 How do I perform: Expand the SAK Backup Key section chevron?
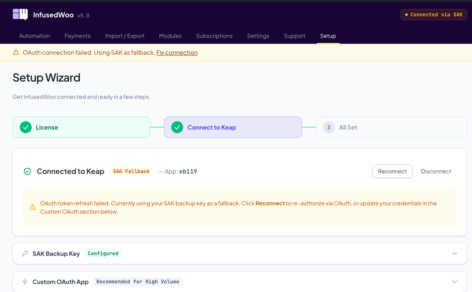click(x=455, y=254)
